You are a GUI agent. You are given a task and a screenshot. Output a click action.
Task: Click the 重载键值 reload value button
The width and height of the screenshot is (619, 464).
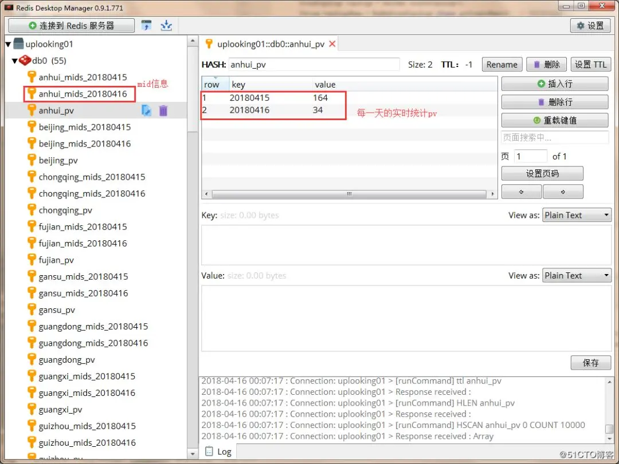coord(555,120)
